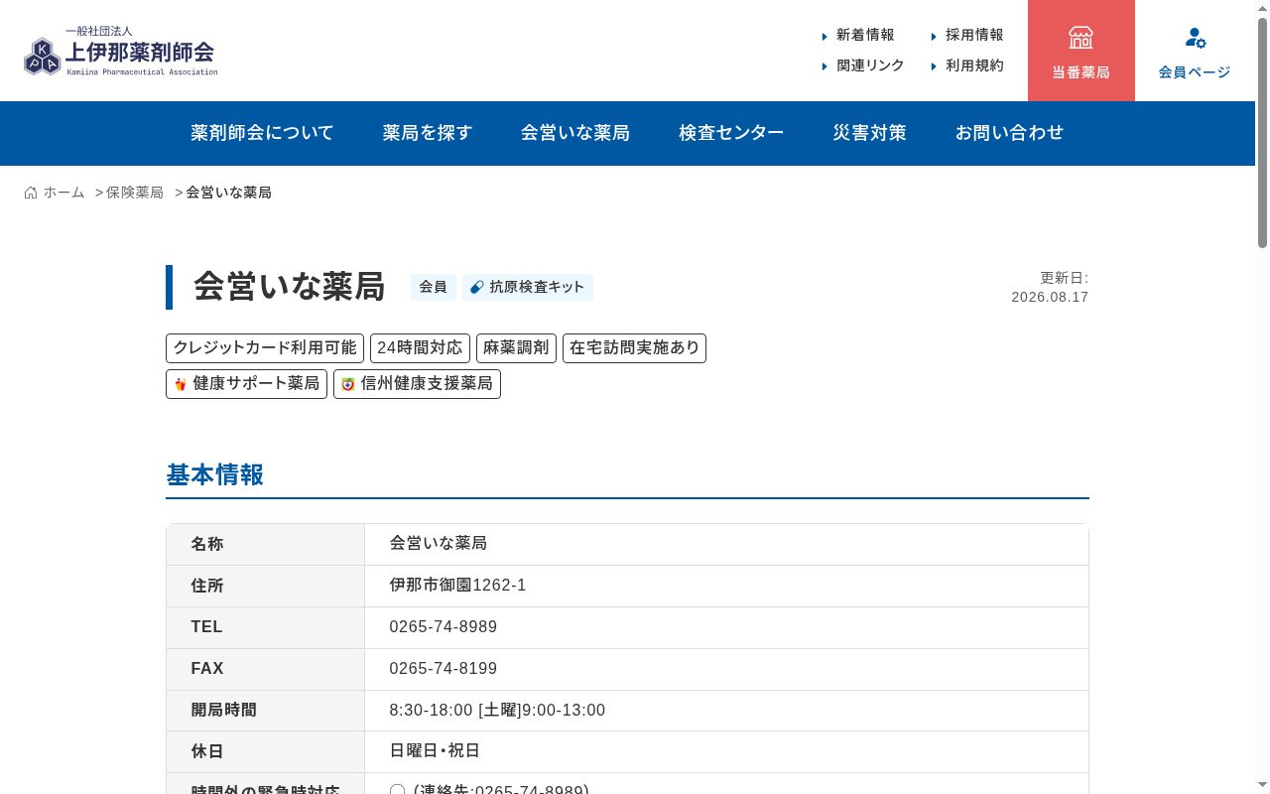Click the 基本情報 section heading
The width and height of the screenshot is (1270, 794).
point(215,475)
